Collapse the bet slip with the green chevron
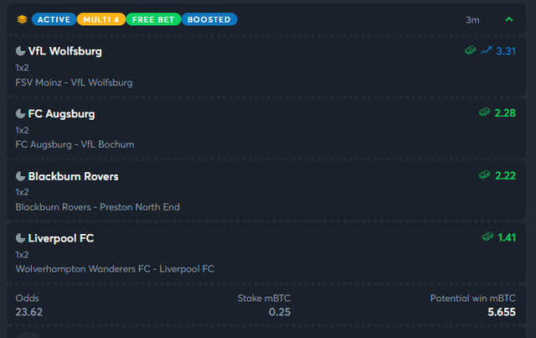536x338 pixels. [509, 19]
